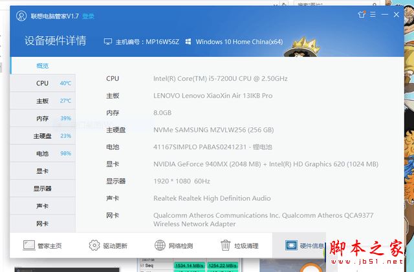The image size is (414, 272).
Task: Select the 概览 overview tab
Action: coord(43,66)
